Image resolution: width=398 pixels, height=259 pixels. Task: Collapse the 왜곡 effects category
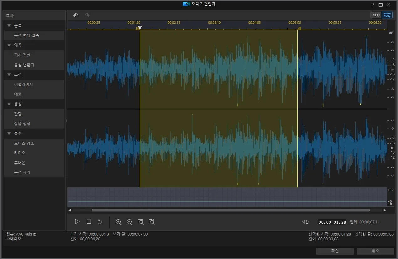pos(9,45)
